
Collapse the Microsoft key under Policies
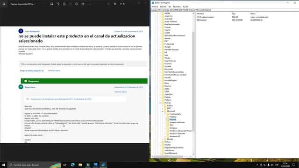(x=163, y=111)
